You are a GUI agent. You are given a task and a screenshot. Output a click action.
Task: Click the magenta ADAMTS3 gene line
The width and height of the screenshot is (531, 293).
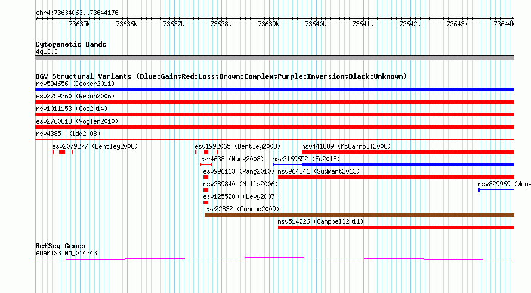tap(274, 259)
